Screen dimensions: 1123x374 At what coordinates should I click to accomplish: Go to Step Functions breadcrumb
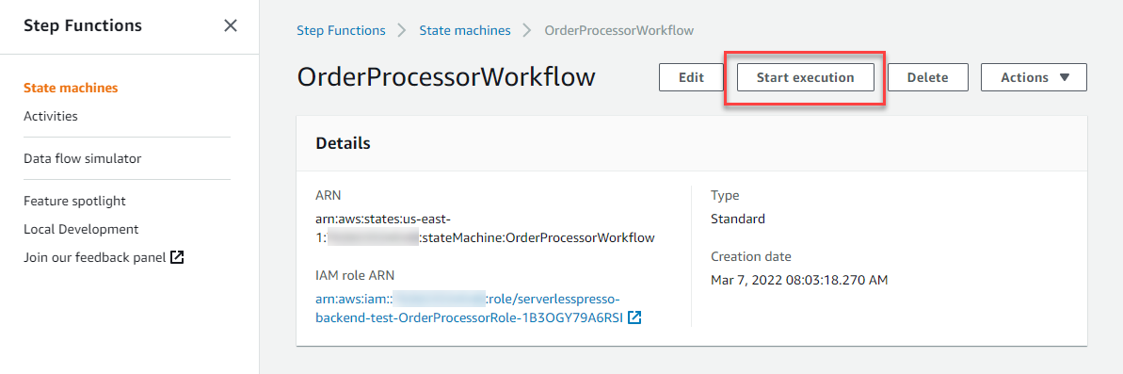coord(341,30)
